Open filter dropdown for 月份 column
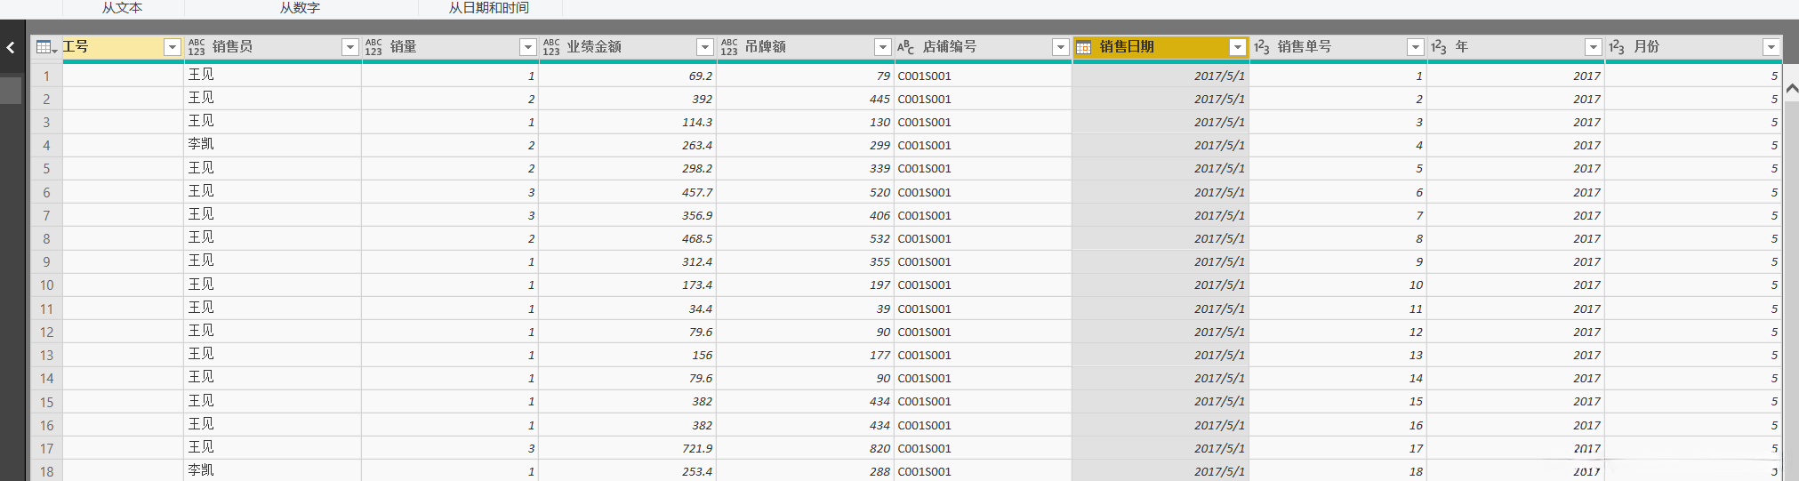Screen dimensions: 1799x481 tap(1771, 47)
